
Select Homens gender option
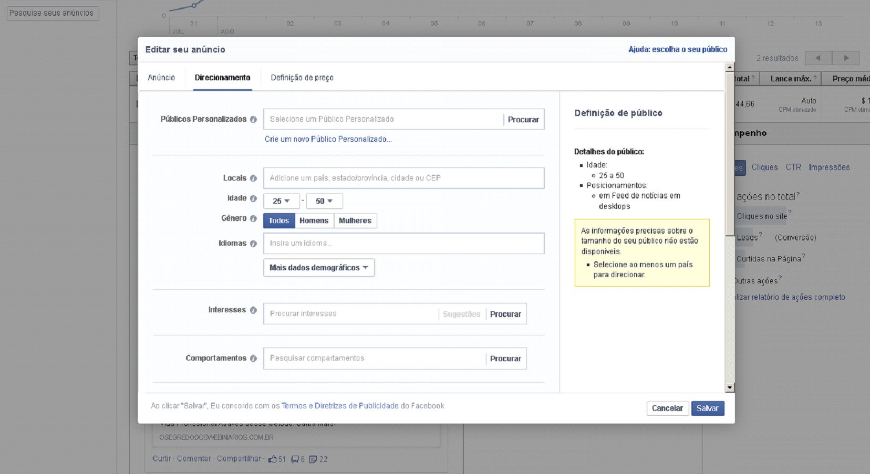314,221
